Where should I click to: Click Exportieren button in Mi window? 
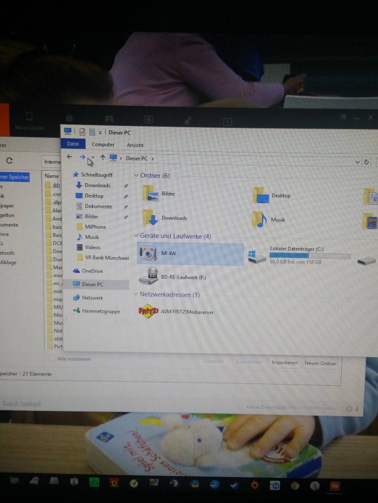click(249, 362)
